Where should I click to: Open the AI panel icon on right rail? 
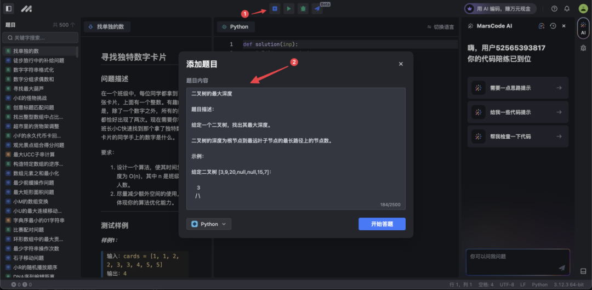[x=583, y=29]
